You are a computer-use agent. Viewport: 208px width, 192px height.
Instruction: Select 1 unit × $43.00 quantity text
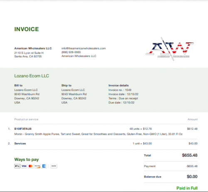142,143
